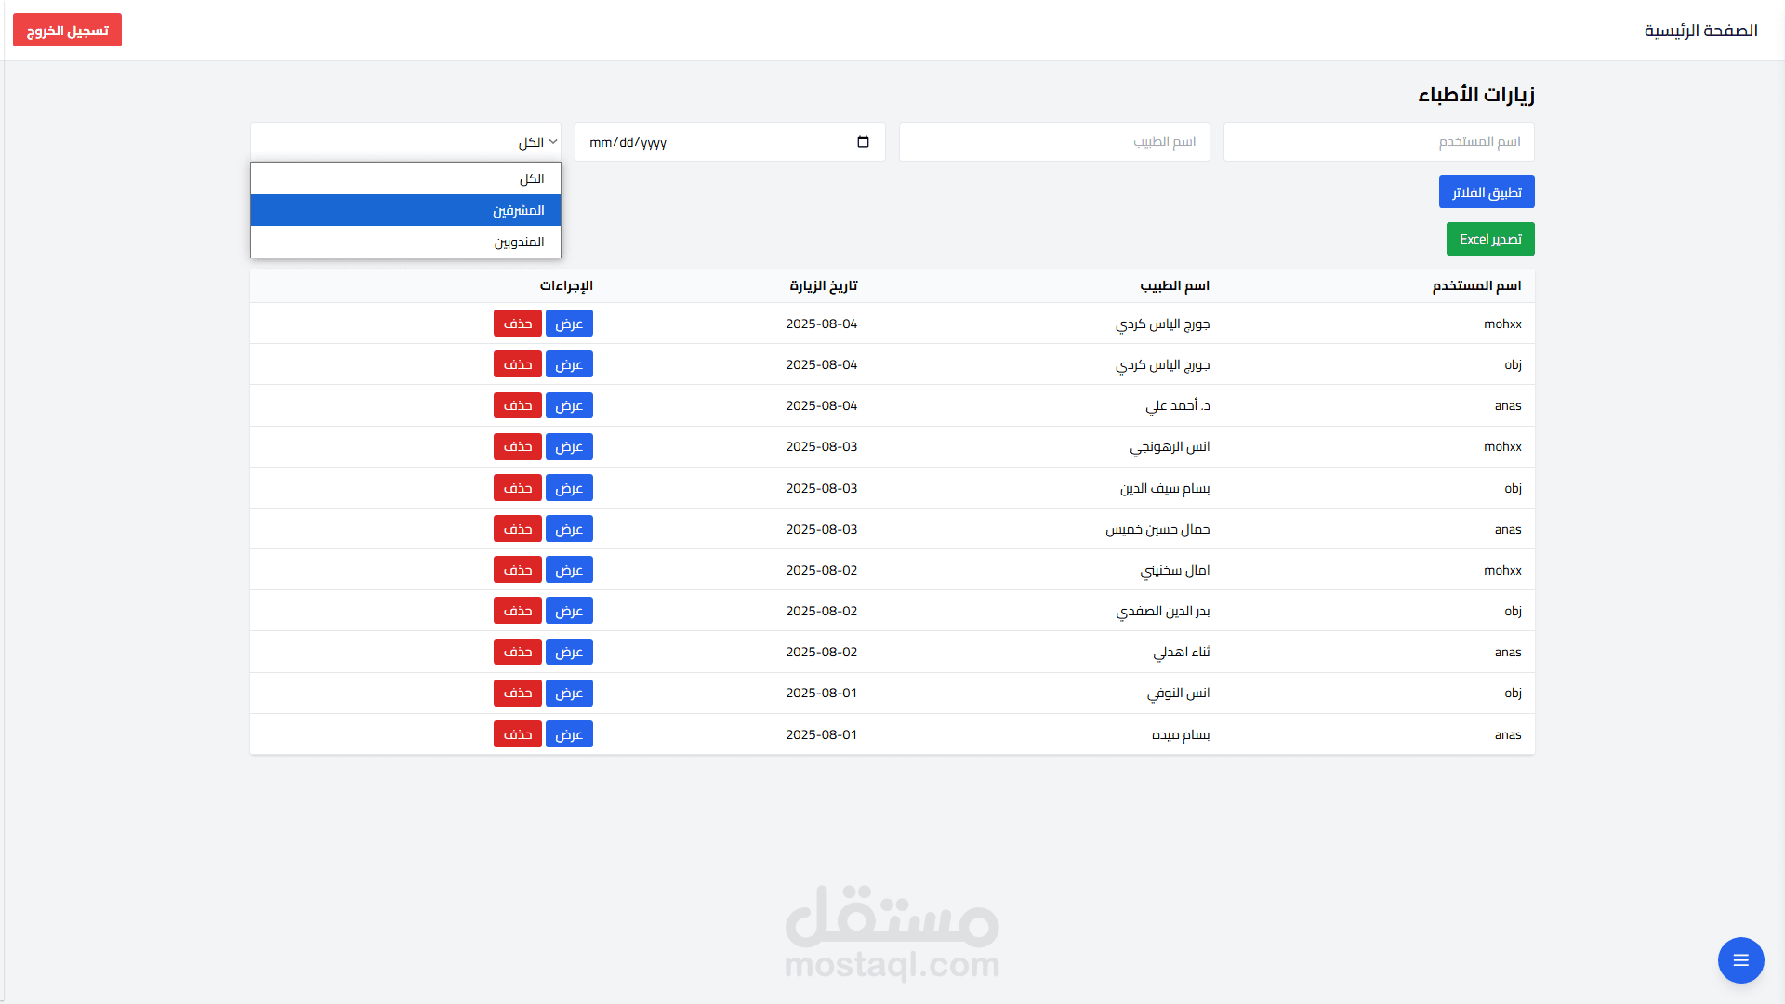The width and height of the screenshot is (1785, 1004).
Task: Click doctor name بدر الدين الصفدي cell
Action: point(1163,611)
